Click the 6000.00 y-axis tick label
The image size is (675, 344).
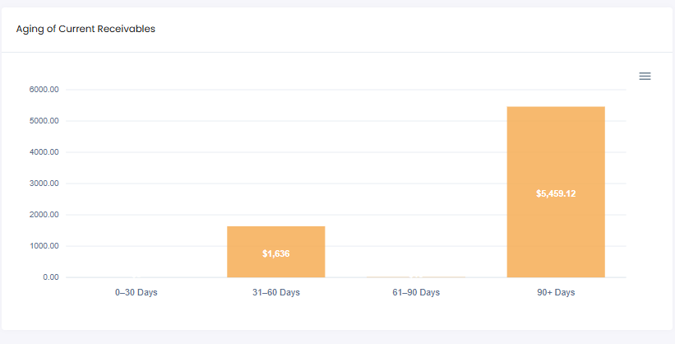point(44,90)
